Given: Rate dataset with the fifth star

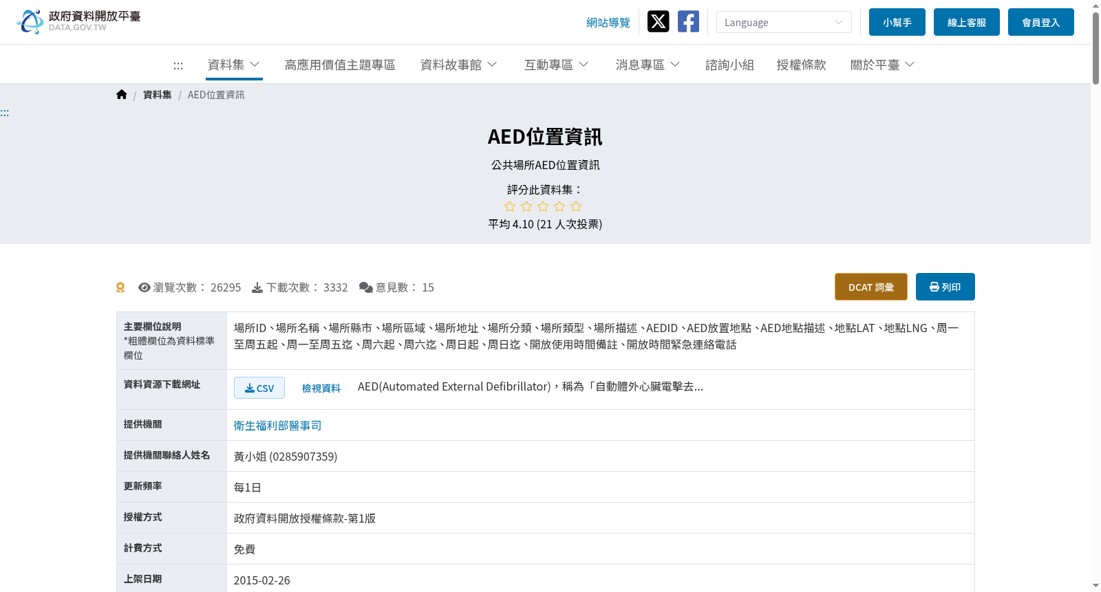Looking at the screenshot, I should 576,206.
